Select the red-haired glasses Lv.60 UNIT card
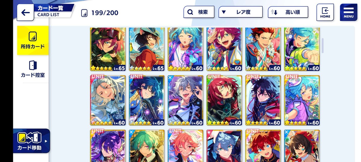361x162 pixels. (224, 100)
